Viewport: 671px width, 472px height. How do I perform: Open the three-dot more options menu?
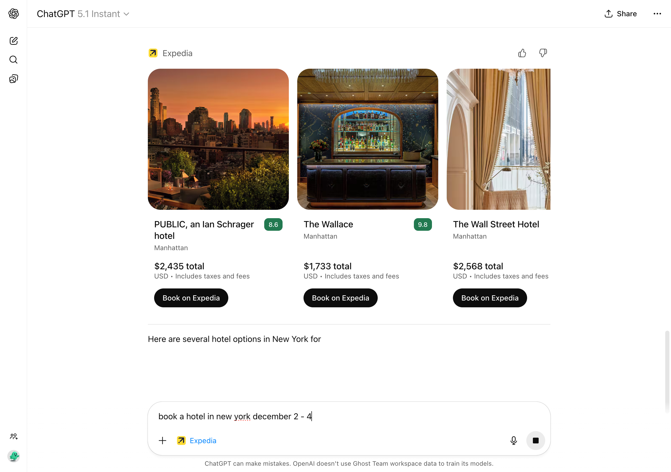(x=657, y=14)
